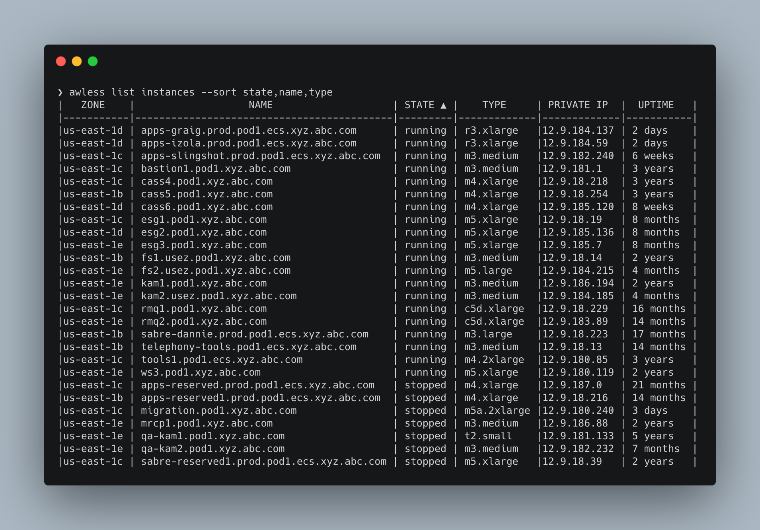Click the NAME column header
Screen dimensions: 760x530
point(260,105)
